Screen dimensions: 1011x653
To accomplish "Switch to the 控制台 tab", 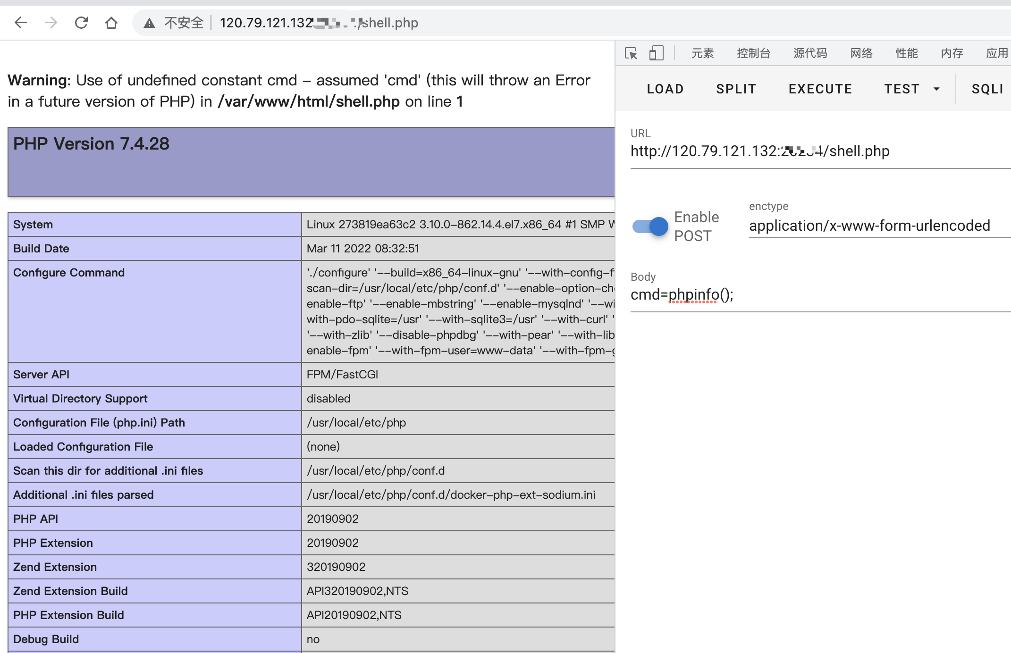I will (753, 53).
